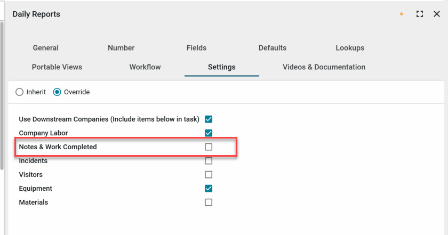The height and width of the screenshot is (235, 448).
Task: Switch to the Lookups tab
Action: [x=350, y=48]
